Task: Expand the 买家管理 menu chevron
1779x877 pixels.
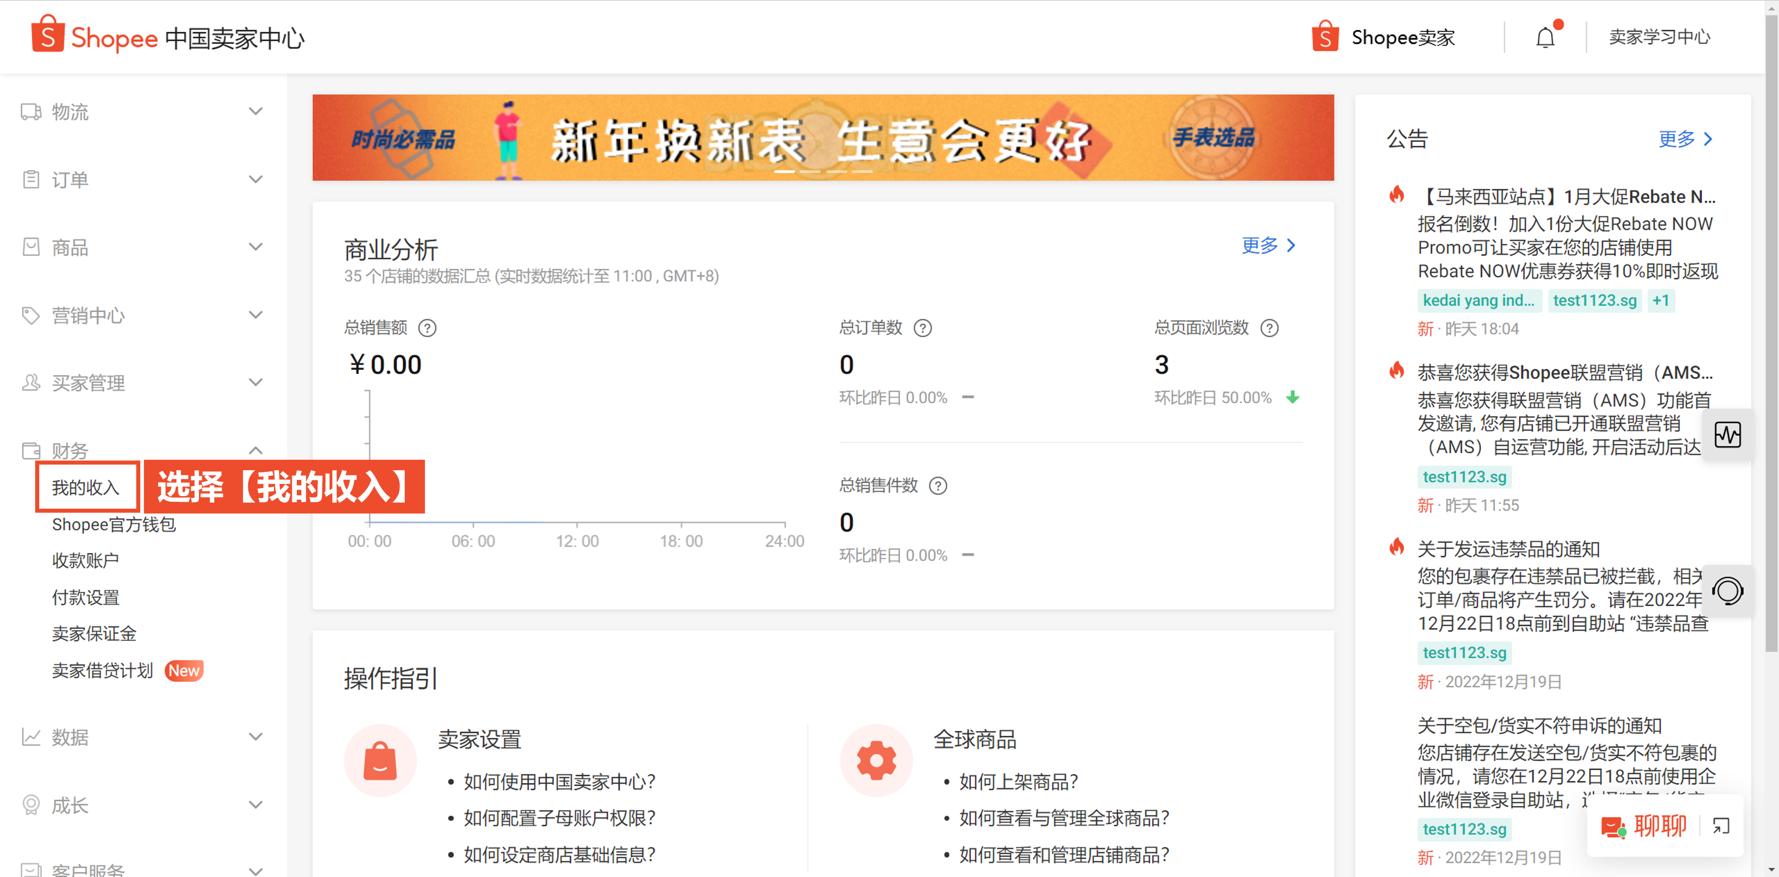Action: (256, 382)
